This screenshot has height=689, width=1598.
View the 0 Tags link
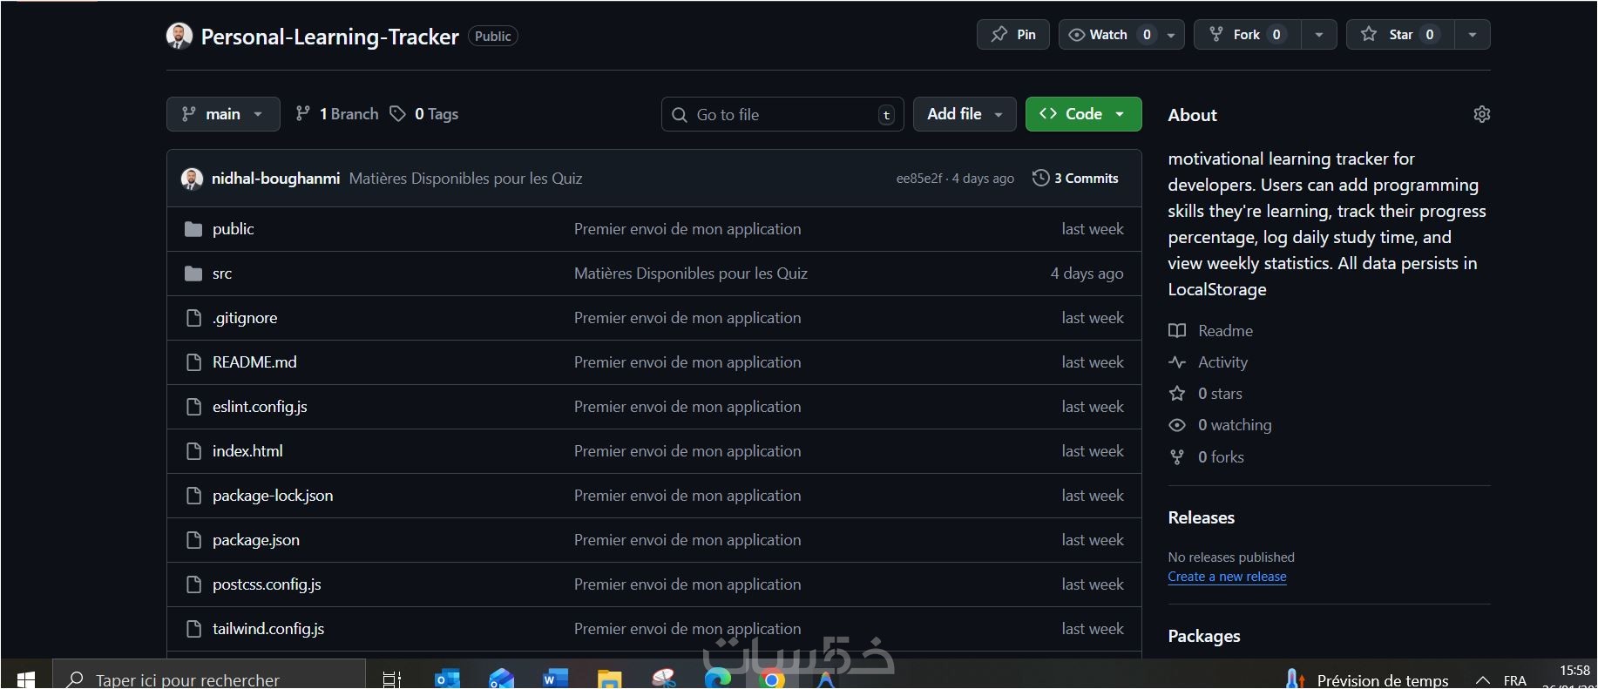pos(424,114)
